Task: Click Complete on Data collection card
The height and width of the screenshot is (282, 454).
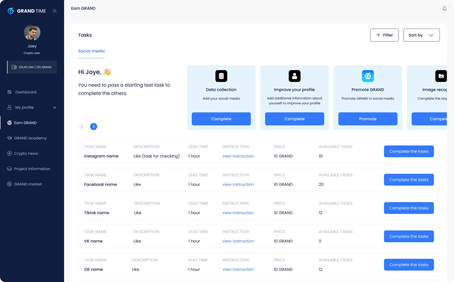Action: [221, 119]
